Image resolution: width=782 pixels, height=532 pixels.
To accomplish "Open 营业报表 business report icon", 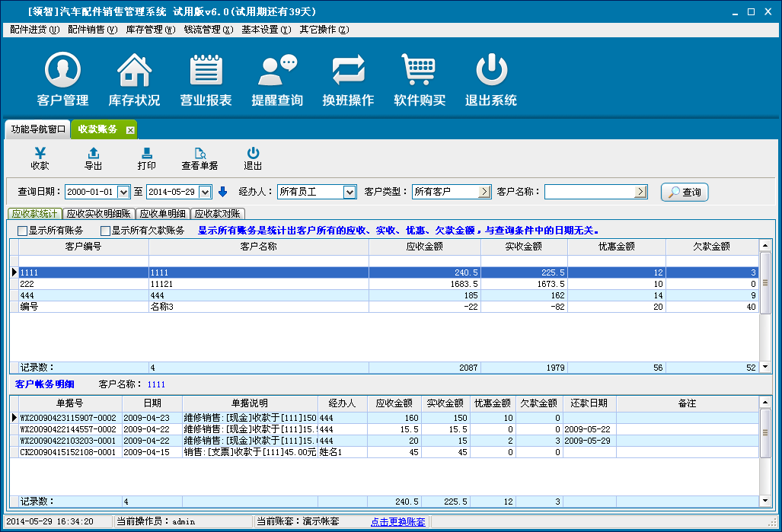I will 206,71.
